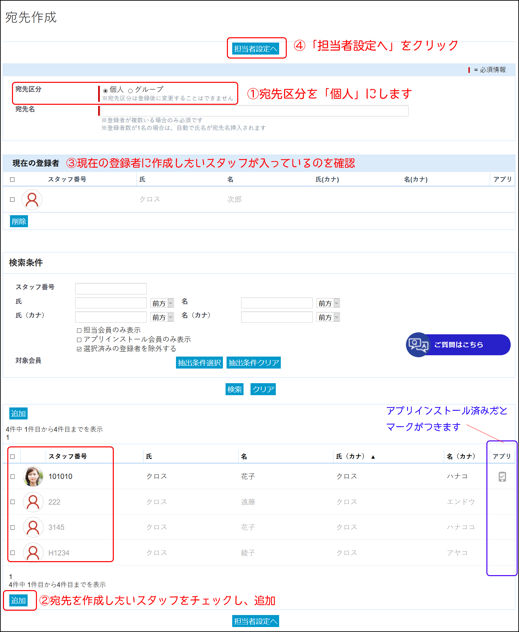Open the 前方 dropdown next to 名（カナ） field
Viewport: 519px width, 632px height.
(x=328, y=317)
